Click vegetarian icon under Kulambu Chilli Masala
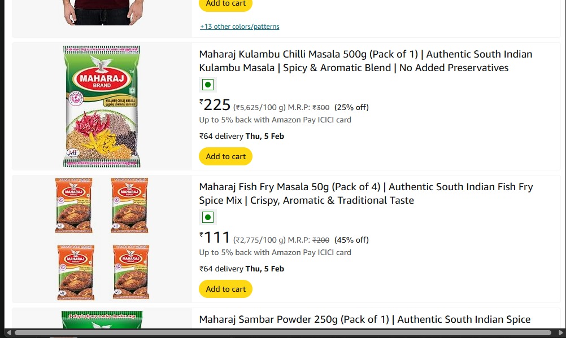 point(207,85)
